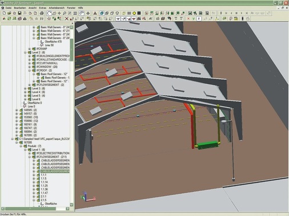The width and height of the screenshot is (289, 216).
Task: Click the tree panel scroll-down arrow
Action: click(71, 205)
